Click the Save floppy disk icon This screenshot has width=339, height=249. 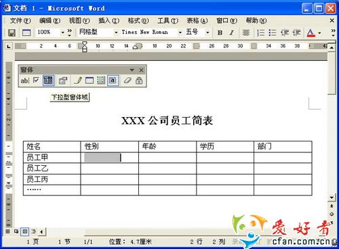[12, 32]
